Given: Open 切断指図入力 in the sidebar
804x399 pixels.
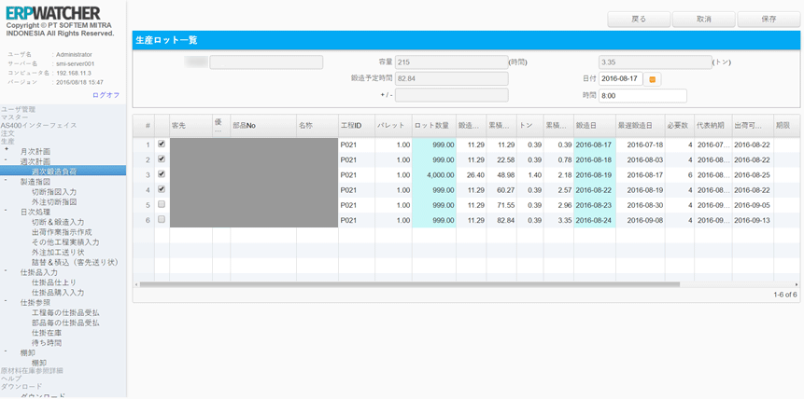Looking at the screenshot, I should click(x=54, y=192).
